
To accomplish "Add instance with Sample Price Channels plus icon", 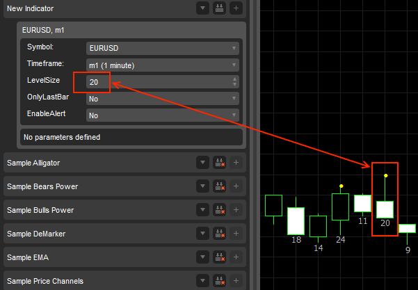I will point(236,281).
